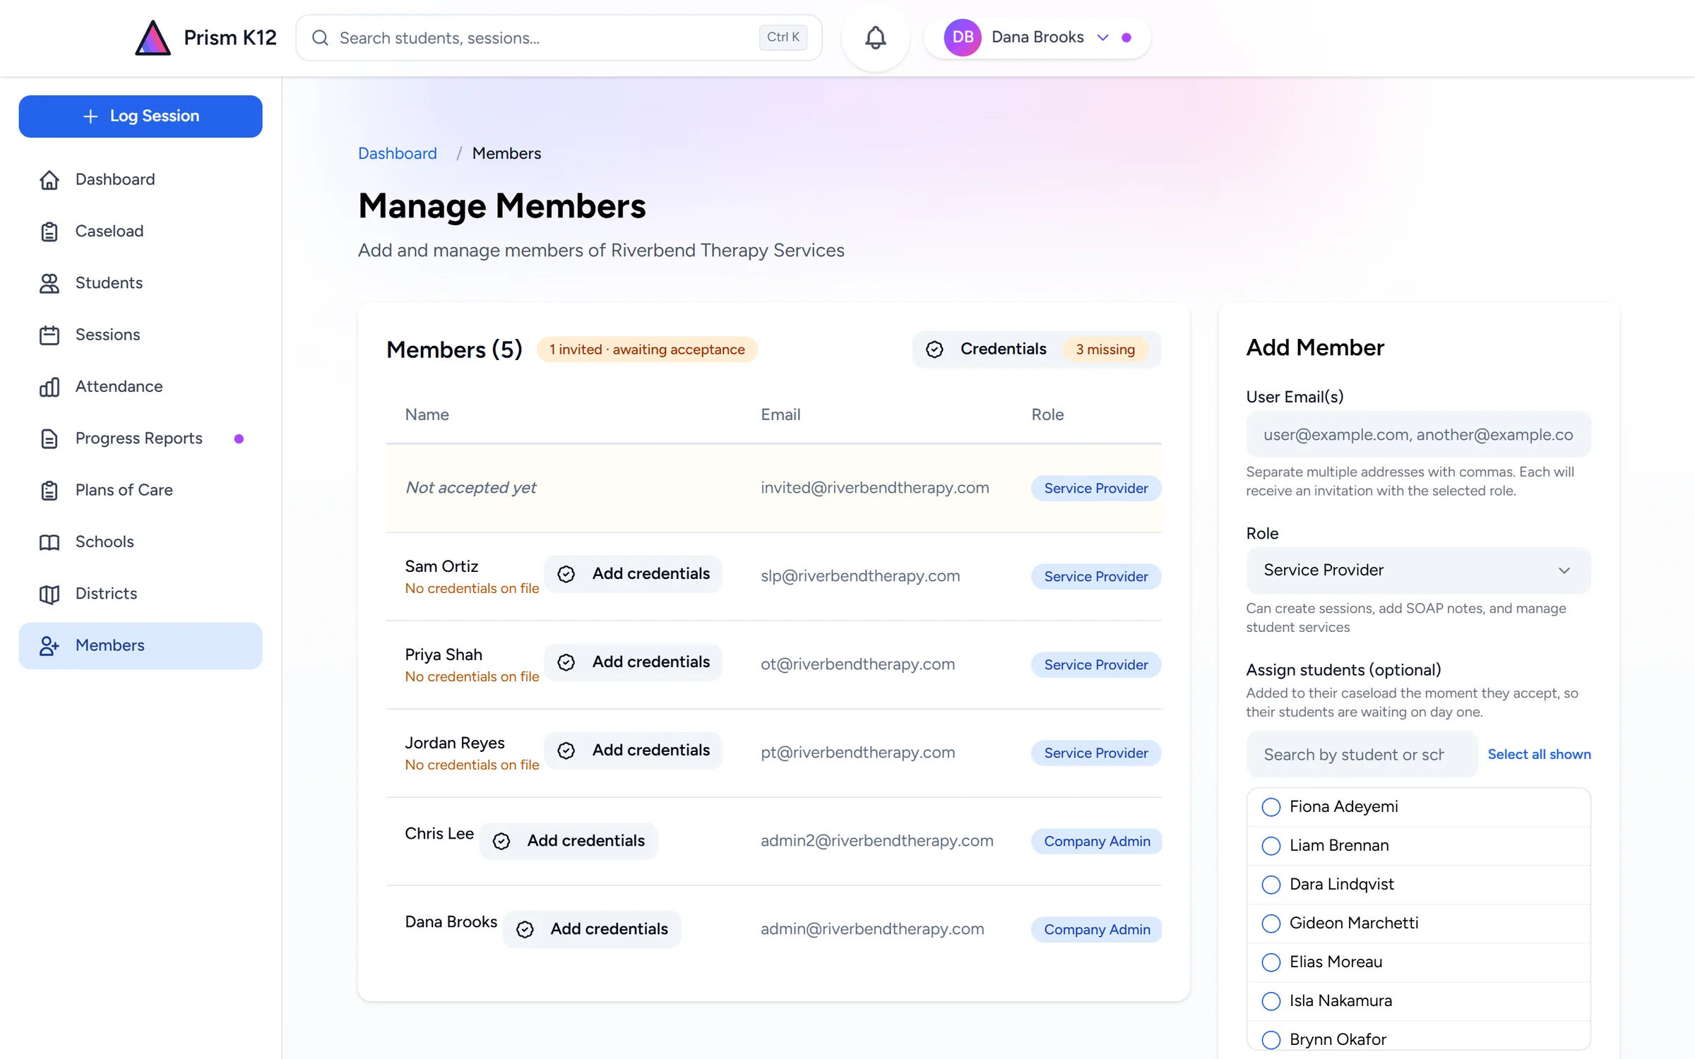Select the Gideon Marchetti radio circle
The height and width of the screenshot is (1059, 1695).
click(1271, 923)
